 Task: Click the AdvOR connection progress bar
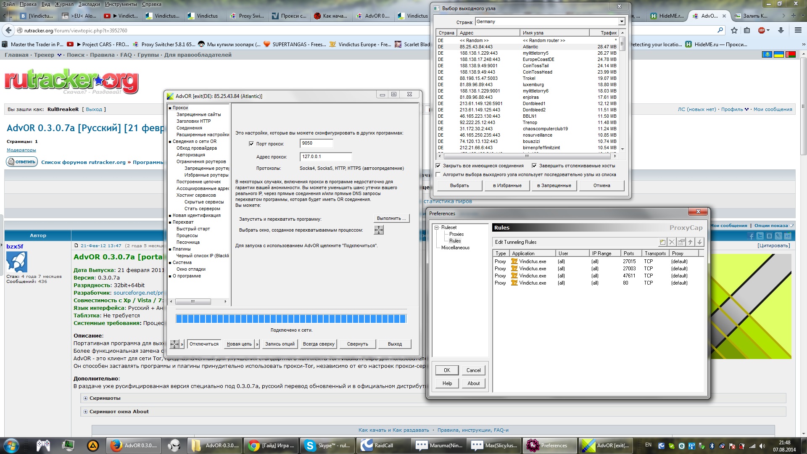click(x=291, y=319)
